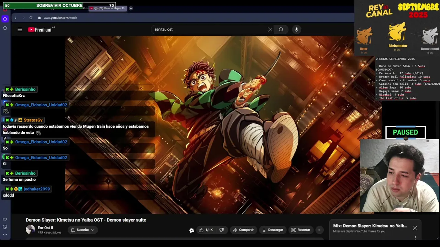Screen dimensions: 440x247
Task: Open Opera sidebar heart icon
Action: point(5,220)
